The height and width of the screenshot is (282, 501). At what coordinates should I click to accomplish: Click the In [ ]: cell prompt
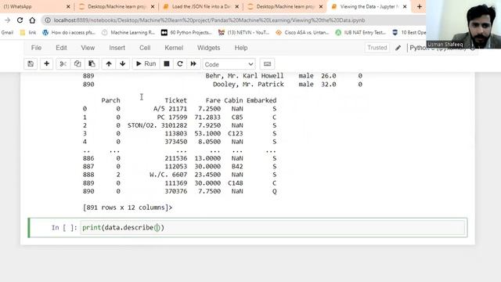[64, 228]
